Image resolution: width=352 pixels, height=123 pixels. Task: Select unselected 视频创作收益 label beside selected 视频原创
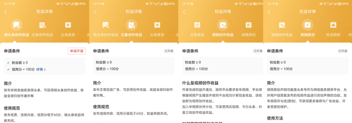pyautogui.click(x=282, y=35)
